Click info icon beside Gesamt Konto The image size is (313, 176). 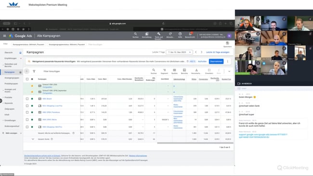(52, 139)
